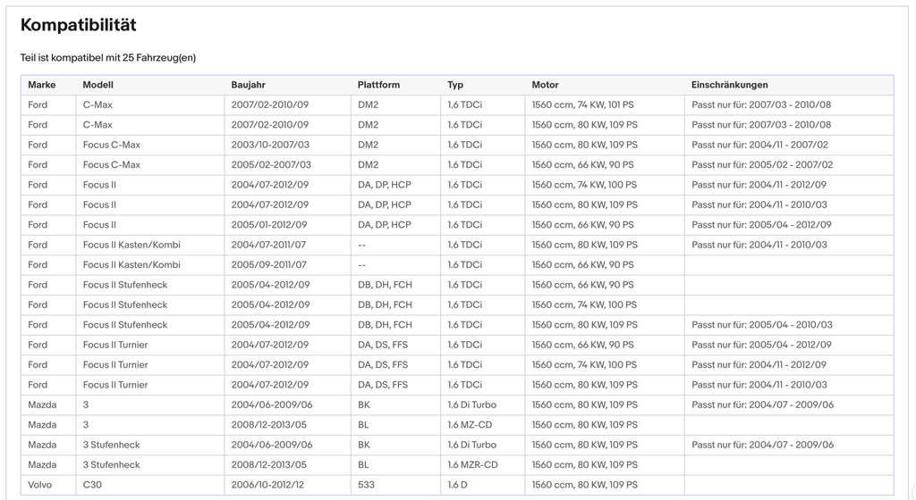
Task: Select the text 'Teil ist kompatibel mit 25 Fahrzeug(en)'
Action: (x=108, y=58)
